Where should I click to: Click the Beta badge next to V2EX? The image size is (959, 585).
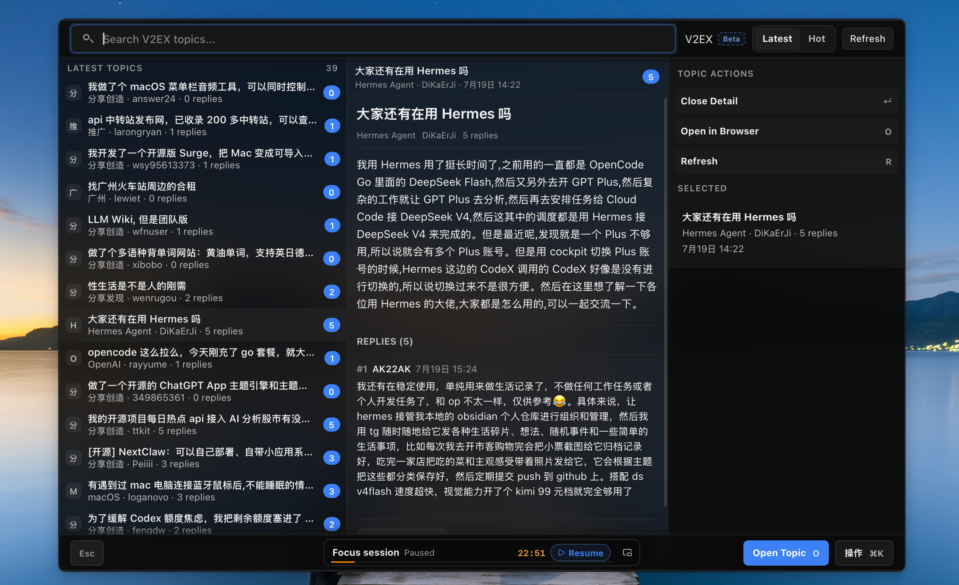[x=731, y=39]
